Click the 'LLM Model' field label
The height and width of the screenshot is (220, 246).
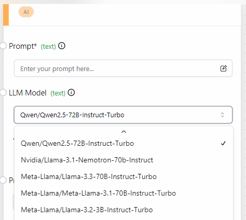coord(28,93)
